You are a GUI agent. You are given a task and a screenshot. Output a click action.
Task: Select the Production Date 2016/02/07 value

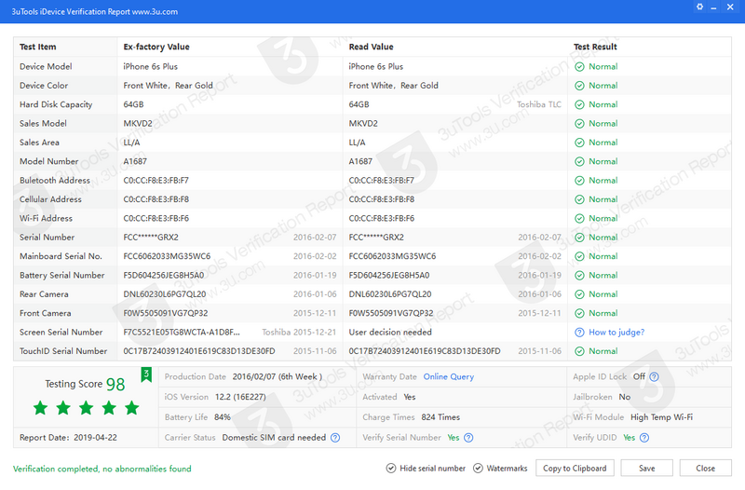pyautogui.click(x=277, y=377)
